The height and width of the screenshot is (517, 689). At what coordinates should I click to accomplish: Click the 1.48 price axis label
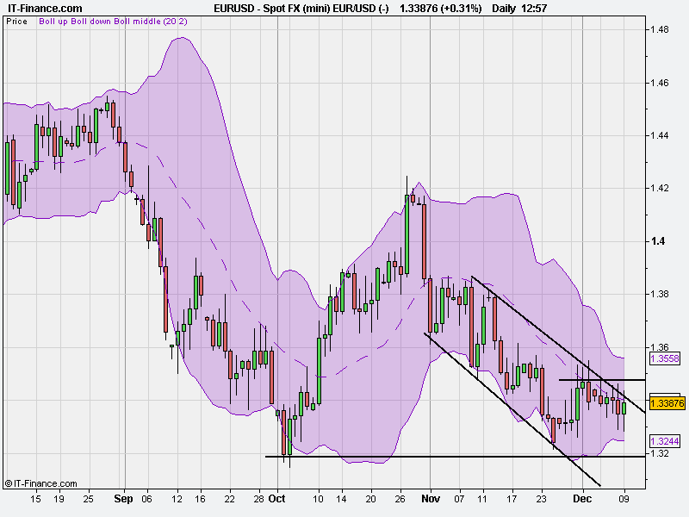(x=659, y=29)
